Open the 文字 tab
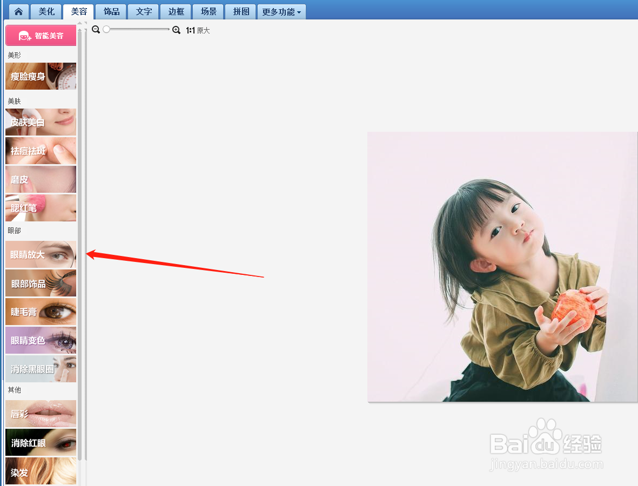Image resolution: width=638 pixels, height=486 pixels. pyautogui.click(x=144, y=12)
